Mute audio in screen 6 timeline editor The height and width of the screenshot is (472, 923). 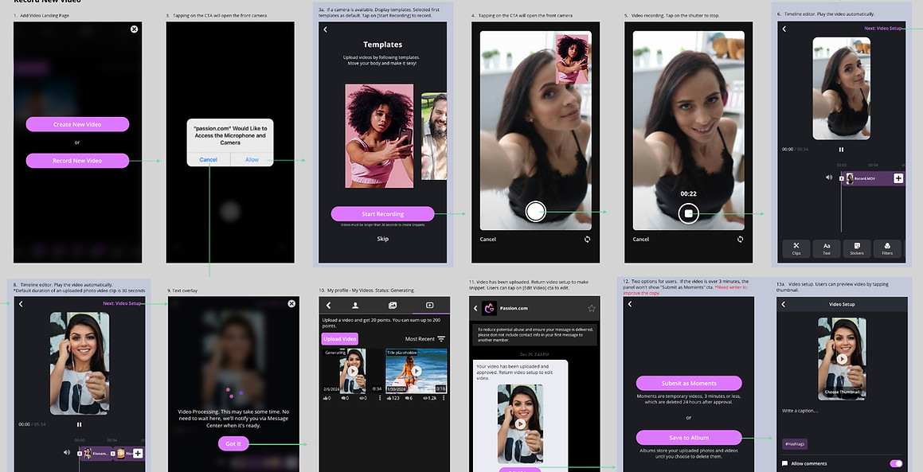tap(829, 177)
